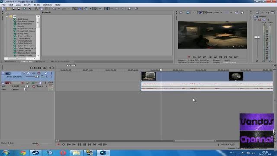Image resolution: width=277 pixels, height=156 pixels.
Task: Open the preview Overlays dropdown arrow
Action: pyautogui.click(x=231, y=13)
